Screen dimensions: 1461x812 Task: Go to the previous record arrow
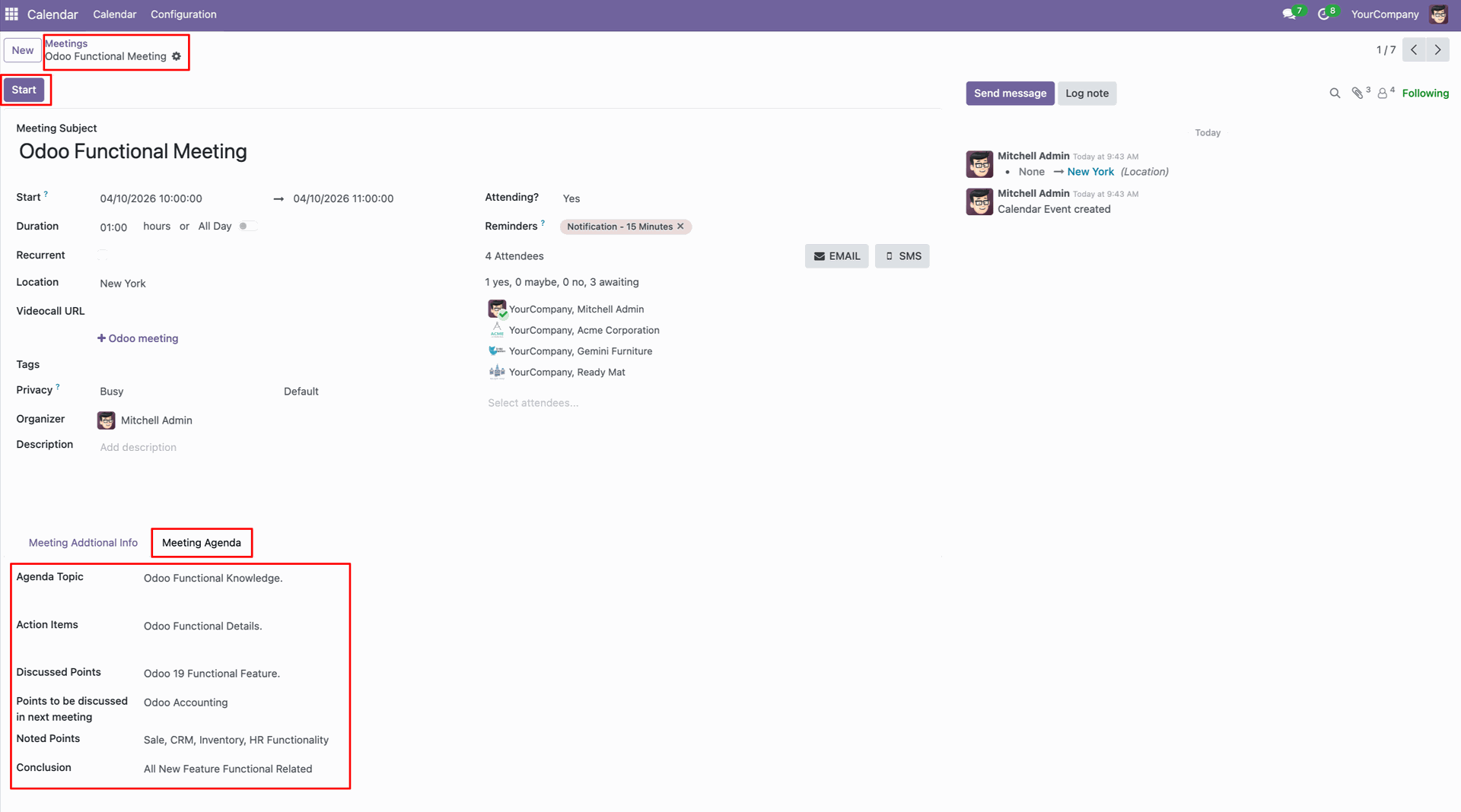click(x=1414, y=50)
